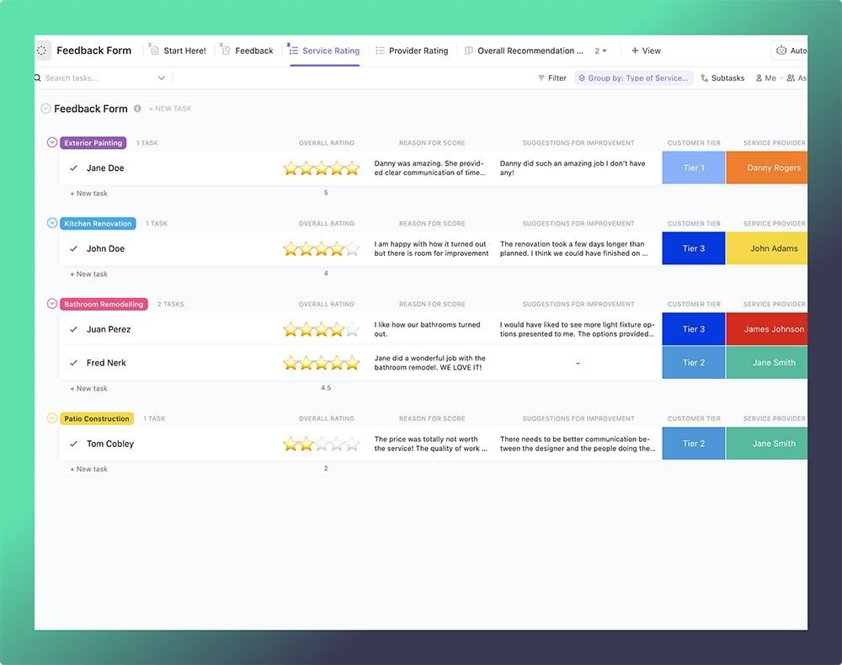Open the Filter options
This screenshot has height=665, width=842.
[552, 77]
